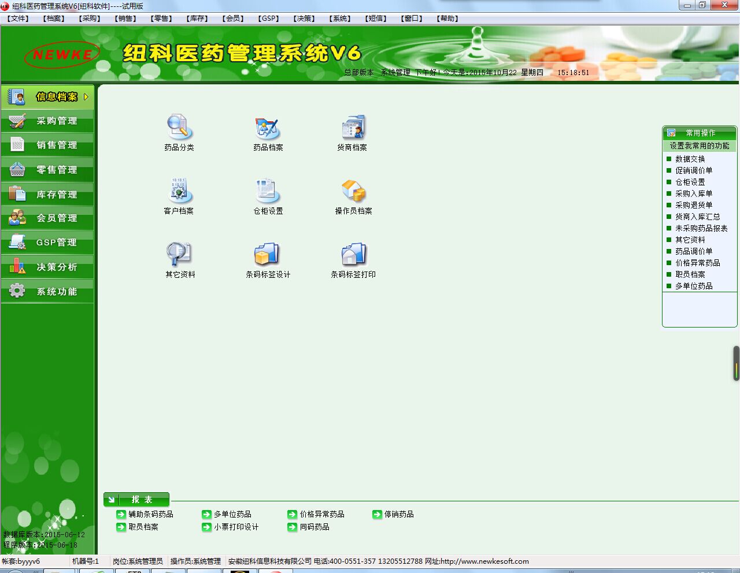Click the 其它资料 magnifier icon
The width and height of the screenshot is (740, 573).
tap(179, 254)
